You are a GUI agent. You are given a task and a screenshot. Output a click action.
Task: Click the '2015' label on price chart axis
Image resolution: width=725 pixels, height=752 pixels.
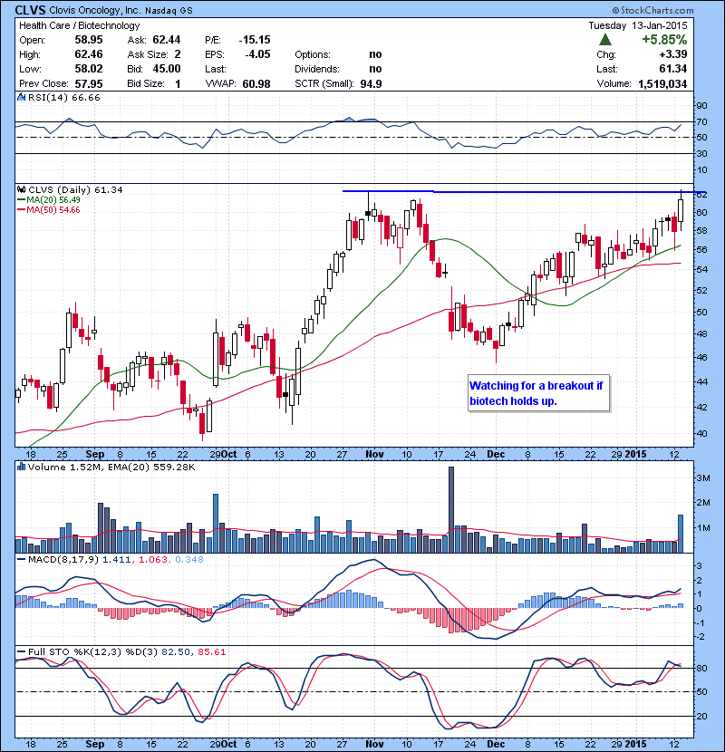click(635, 454)
